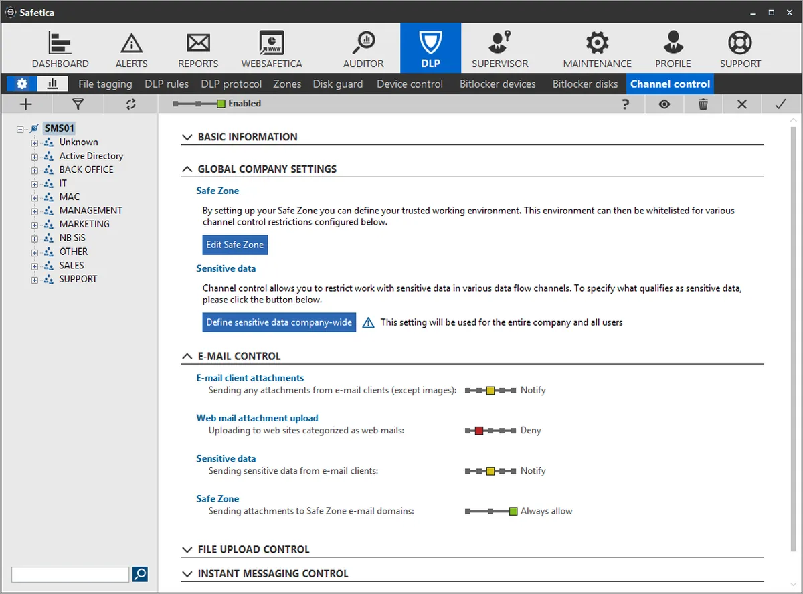Open the Disk guard tab
803x594 pixels.
pyautogui.click(x=338, y=84)
